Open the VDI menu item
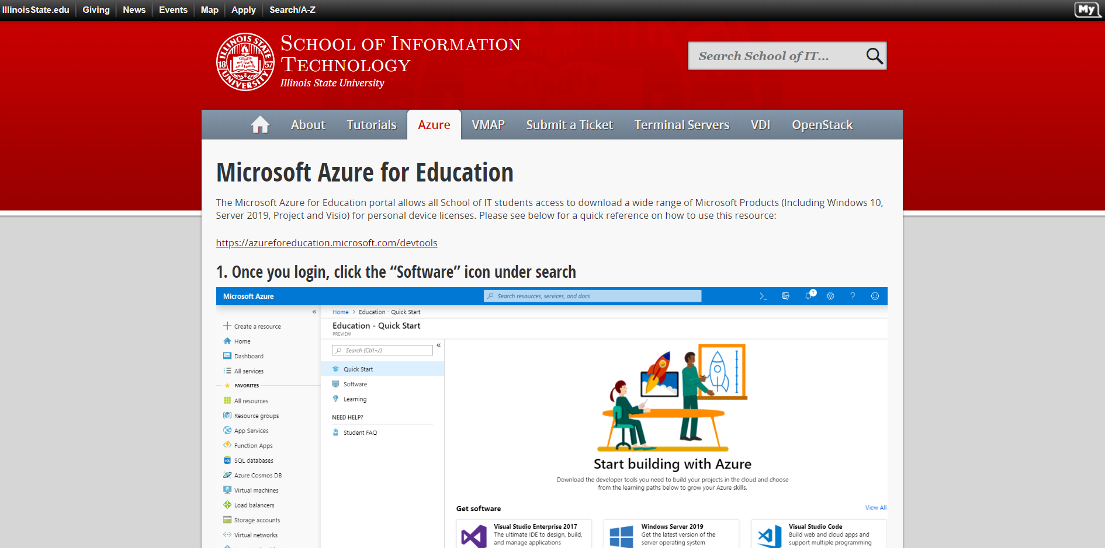This screenshot has width=1105, height=548. 761,125
